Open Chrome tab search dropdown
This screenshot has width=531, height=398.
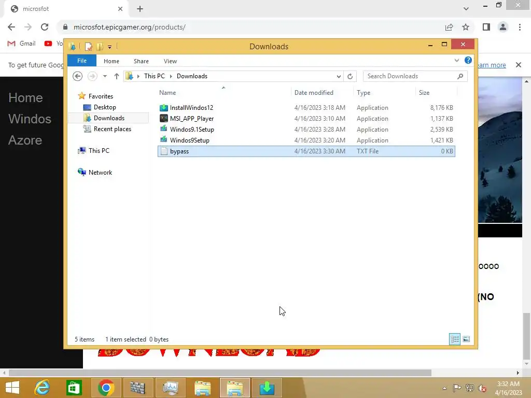[x=466, y=9]
